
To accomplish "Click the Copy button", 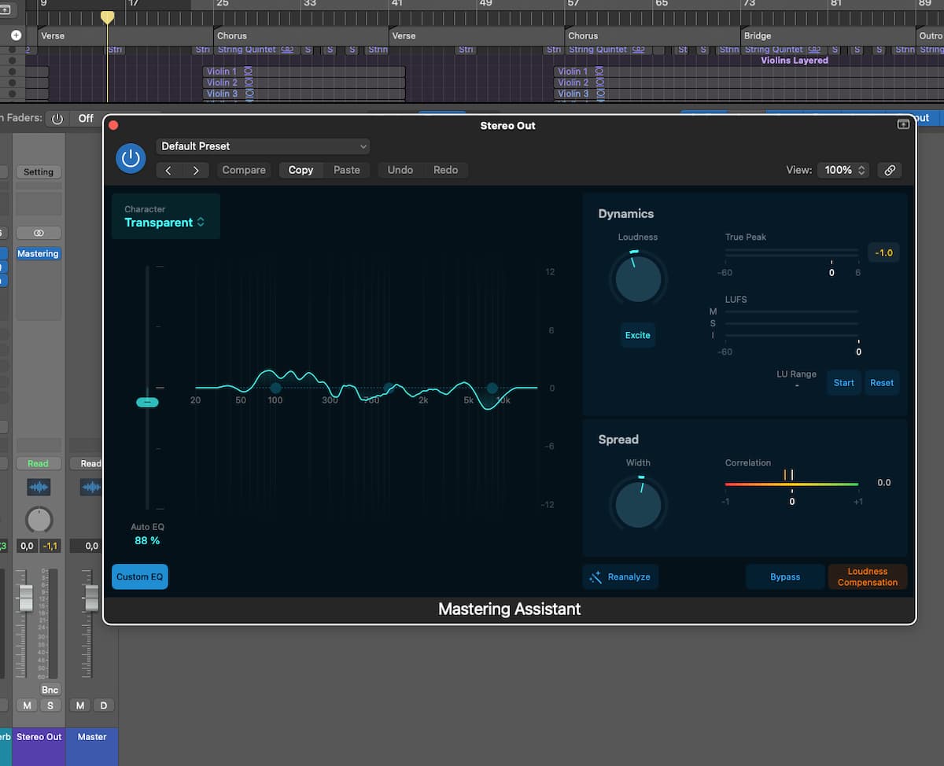I will click(x=301, y=170).
